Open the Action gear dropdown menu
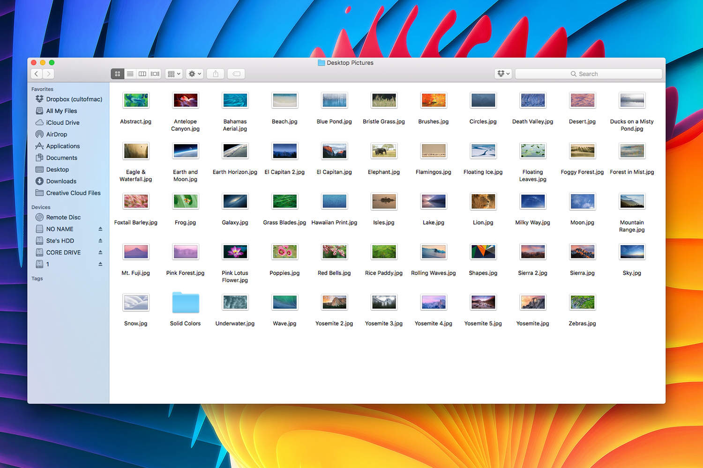 [194, 74]
